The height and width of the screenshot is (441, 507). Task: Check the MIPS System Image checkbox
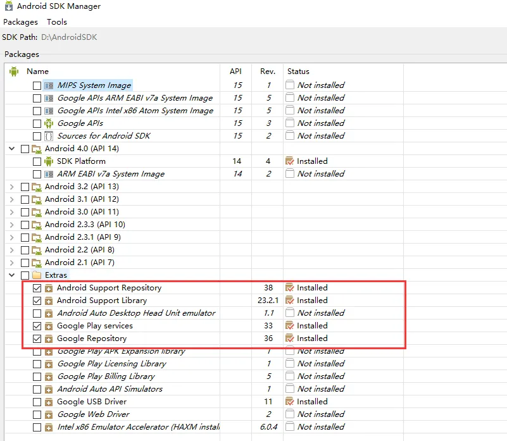[x=37, y=85]
